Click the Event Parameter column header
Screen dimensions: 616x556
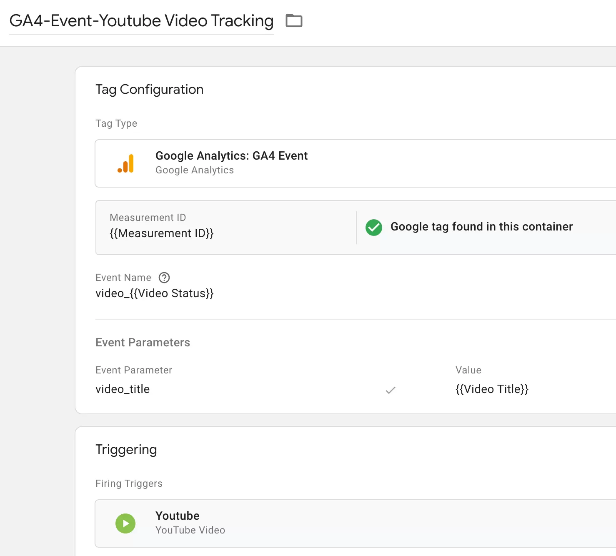[134, 370]
